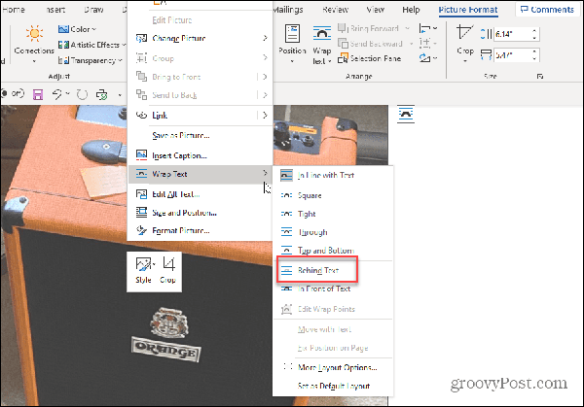Expand the Artistic Effects dropdown
The image size is (584, 407).
(93, 44)
